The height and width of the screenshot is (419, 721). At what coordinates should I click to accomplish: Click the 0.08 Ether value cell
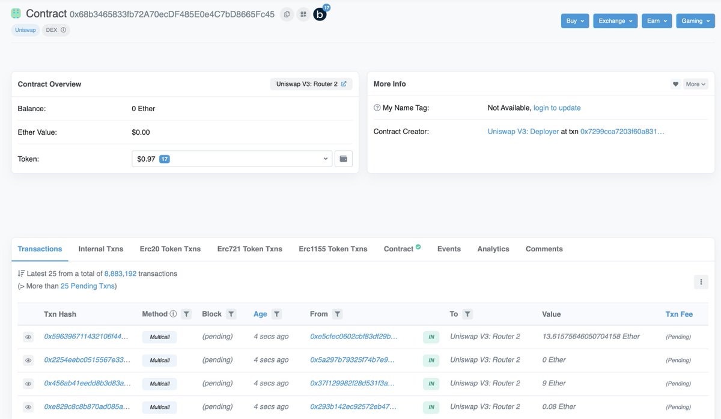coord(559,407)
